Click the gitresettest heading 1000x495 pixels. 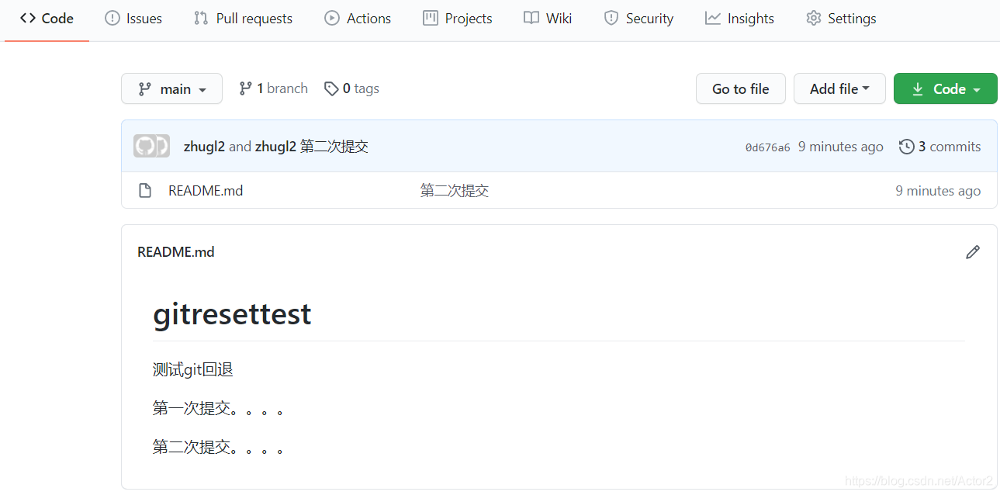point(232,313)
